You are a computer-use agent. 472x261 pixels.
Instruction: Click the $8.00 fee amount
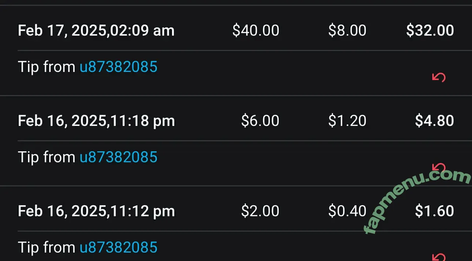pos(347,30)
